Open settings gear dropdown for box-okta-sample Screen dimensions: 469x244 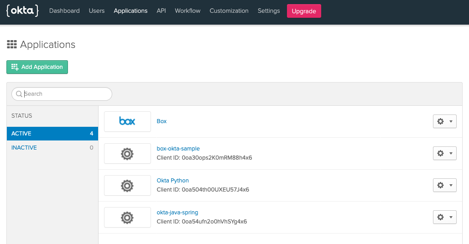coord(444,153)
